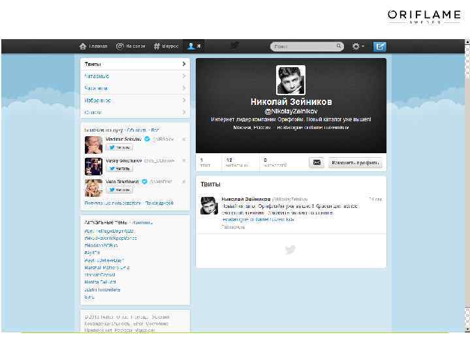Image resolution: width=470 pixels, height=352 pixels.
Task: Open the link inside the tweet text
Action: pyautogui.click(x=258, y=220)
